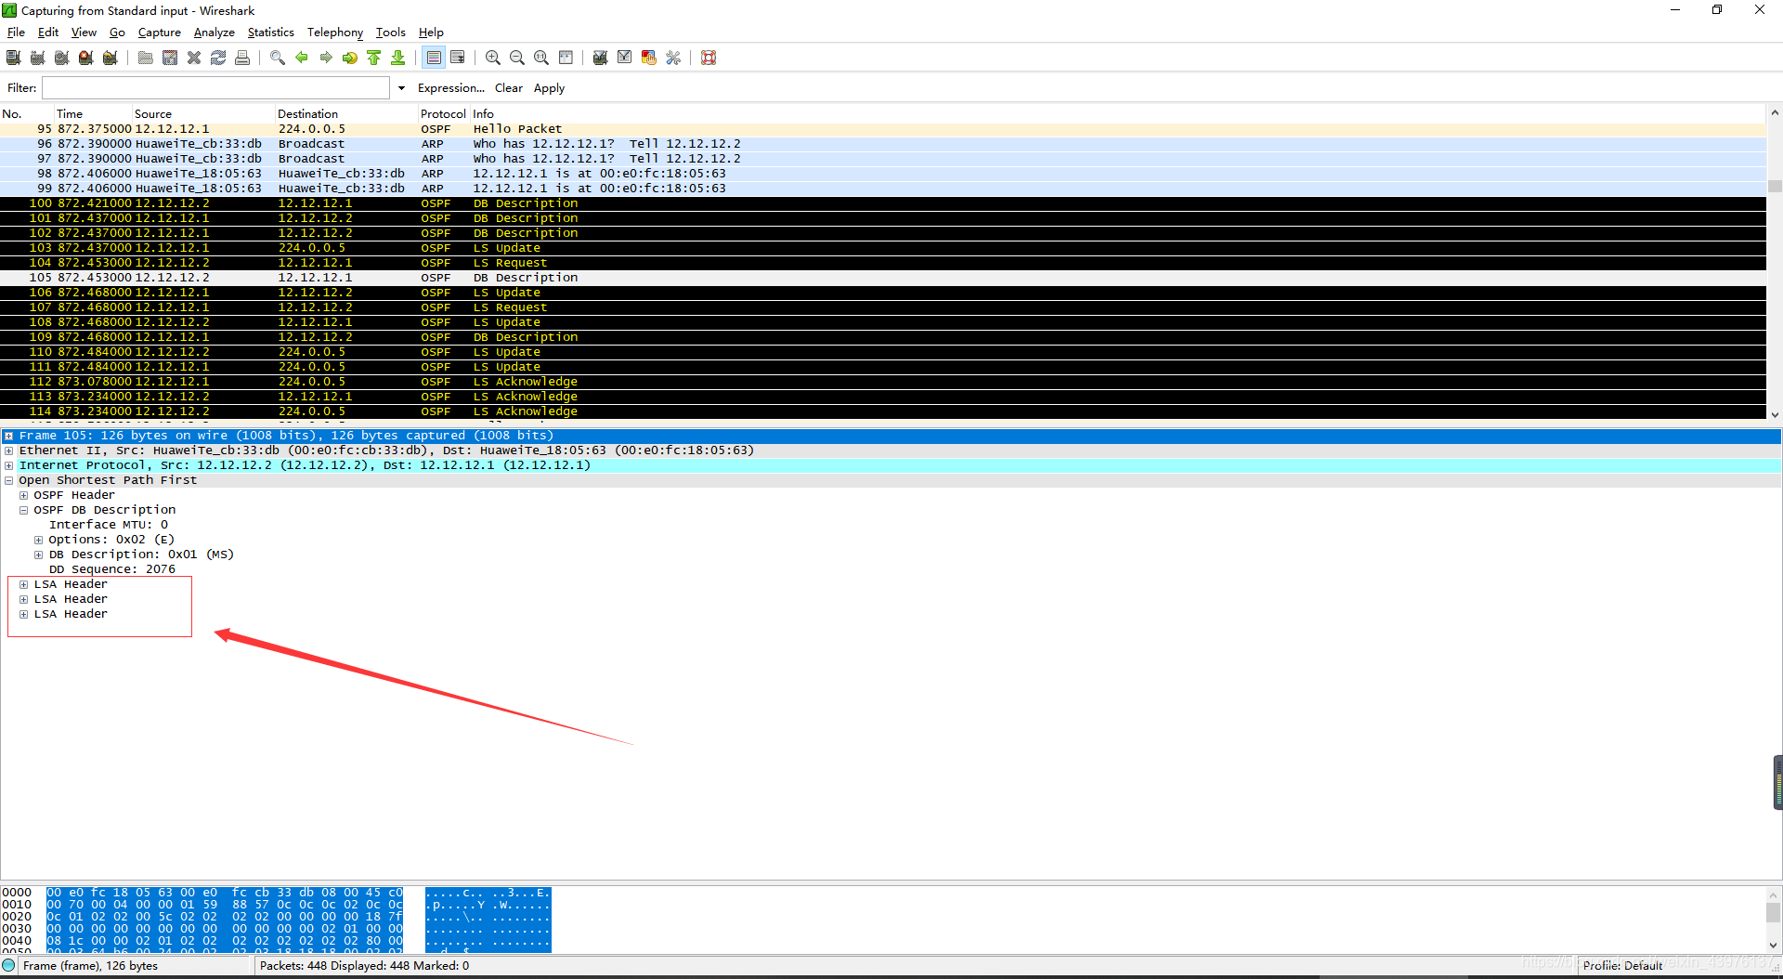Print the packets with printer icon
This screenshot has width=1783, height=979.
242,58
